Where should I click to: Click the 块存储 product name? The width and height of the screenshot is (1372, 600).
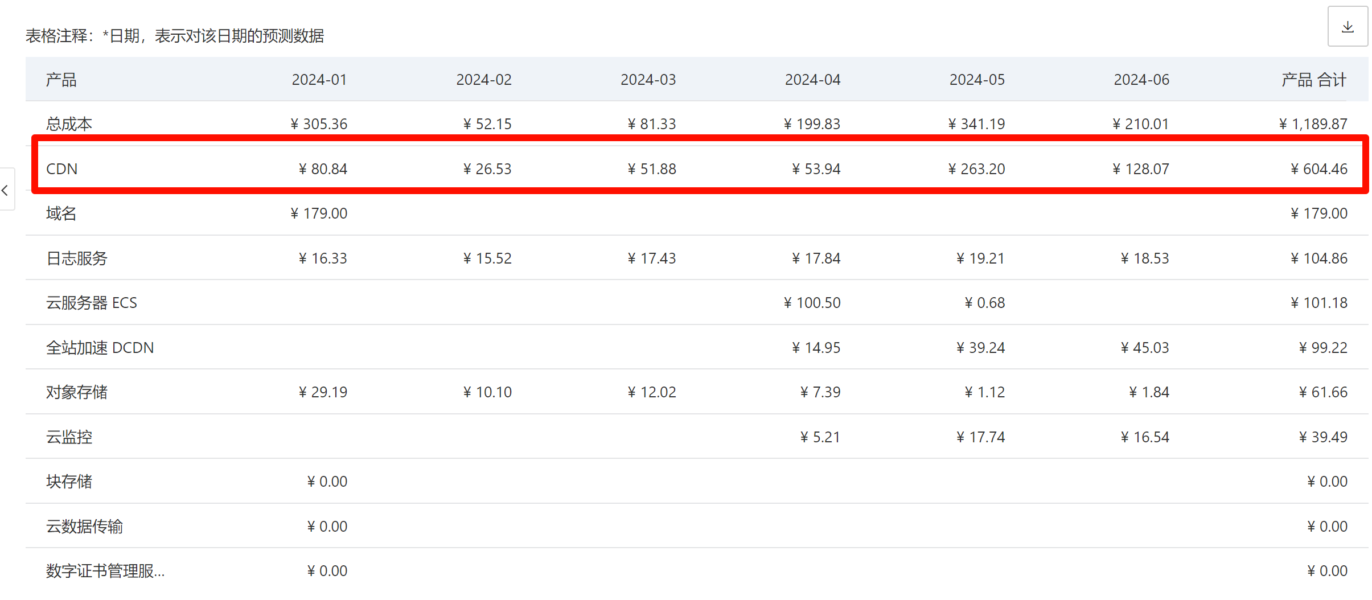point(69,482)
